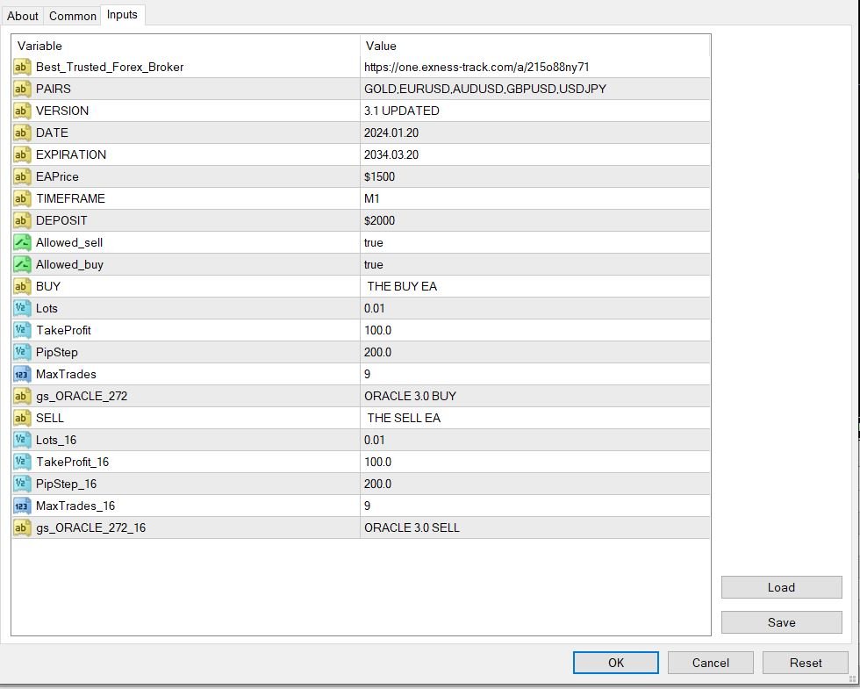This screenshot has width=860, height=689.
Task: Toggle the Allowed_buy true value
Action: tap(374, 264)
